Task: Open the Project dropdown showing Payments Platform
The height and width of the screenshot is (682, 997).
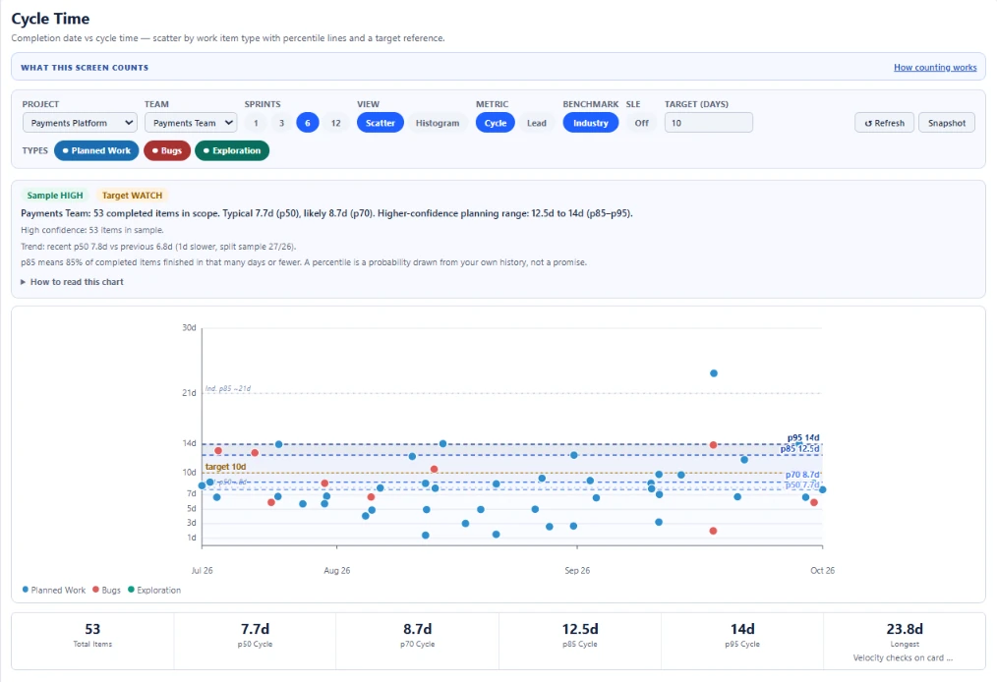Action: [80, 123]
